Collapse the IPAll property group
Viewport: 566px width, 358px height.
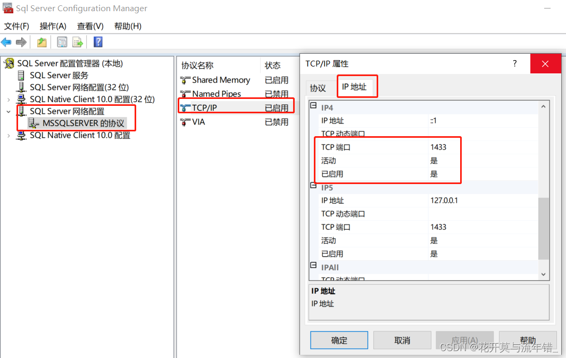click(314, 265)
